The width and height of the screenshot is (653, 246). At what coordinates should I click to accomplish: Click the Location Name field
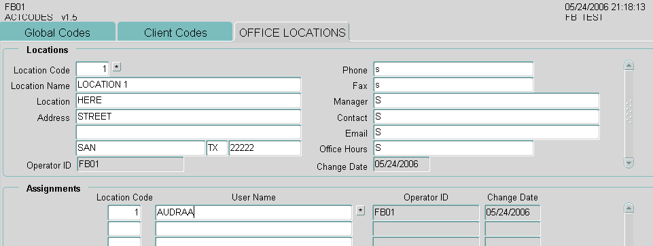pos(188,84)
